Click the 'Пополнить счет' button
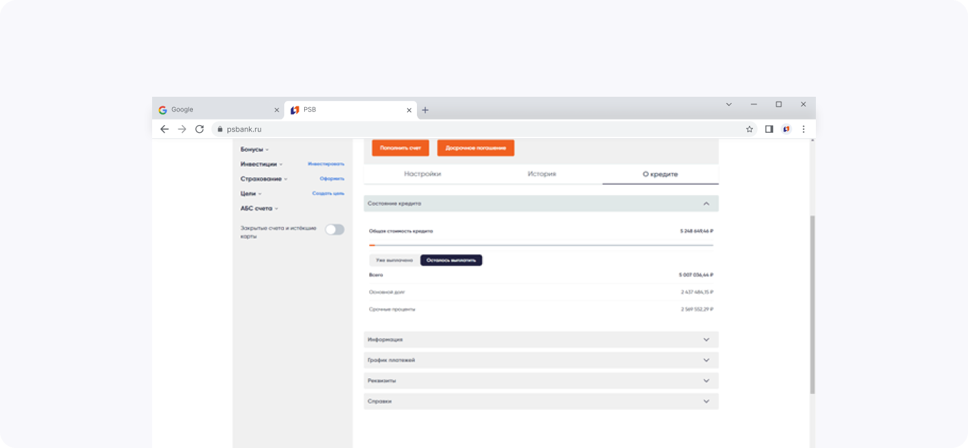This screenshot has width=968, height=448. tap(400, 148)
